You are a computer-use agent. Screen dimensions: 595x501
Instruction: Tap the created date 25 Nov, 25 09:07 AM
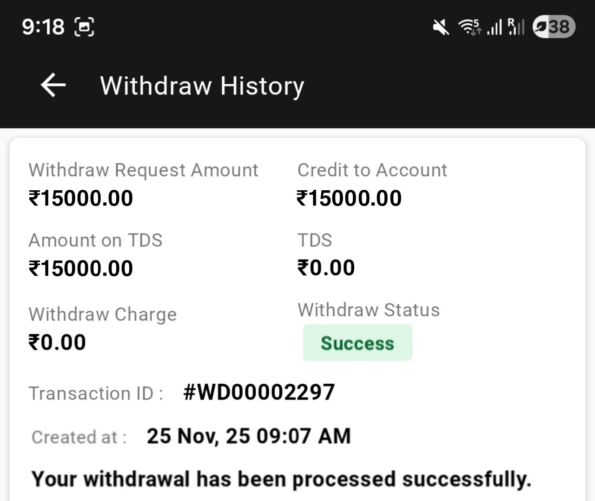click(249, 436)
